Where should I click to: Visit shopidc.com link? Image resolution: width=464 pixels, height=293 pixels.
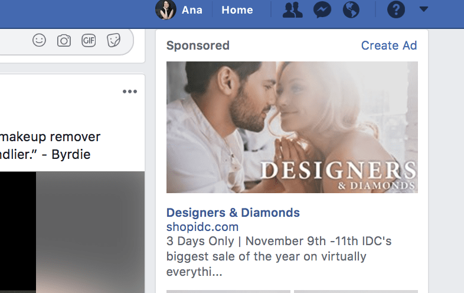tap(202, 227)
